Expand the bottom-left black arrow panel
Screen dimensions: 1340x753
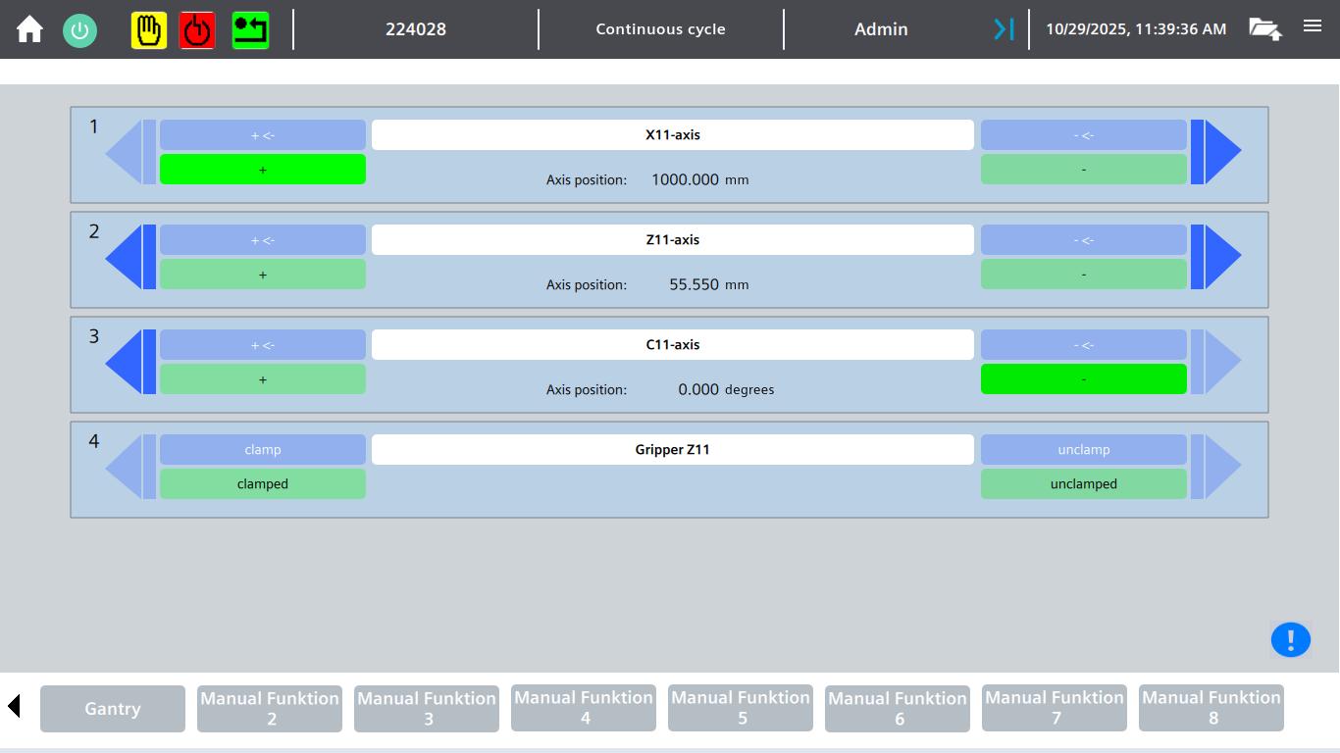tap(13, 704)
